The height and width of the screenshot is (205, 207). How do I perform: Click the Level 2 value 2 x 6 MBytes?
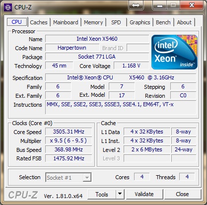coord(147,149)
